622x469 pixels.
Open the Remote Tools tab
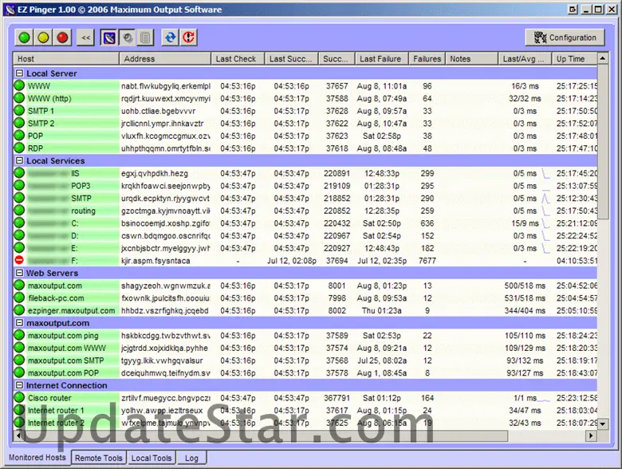tap(98, 458)
